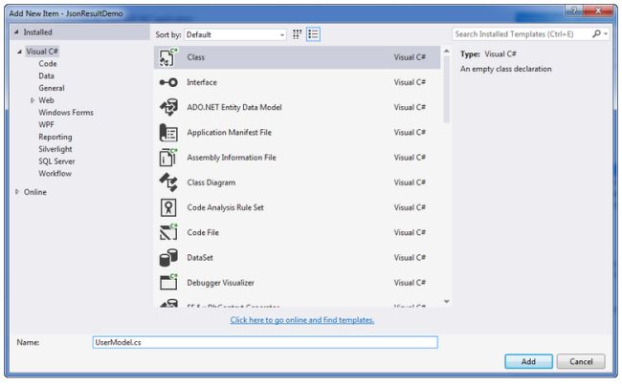Switch to small icons grid view
The height and width of the screenshot is (385, 622).
click(x=297, y=34)
